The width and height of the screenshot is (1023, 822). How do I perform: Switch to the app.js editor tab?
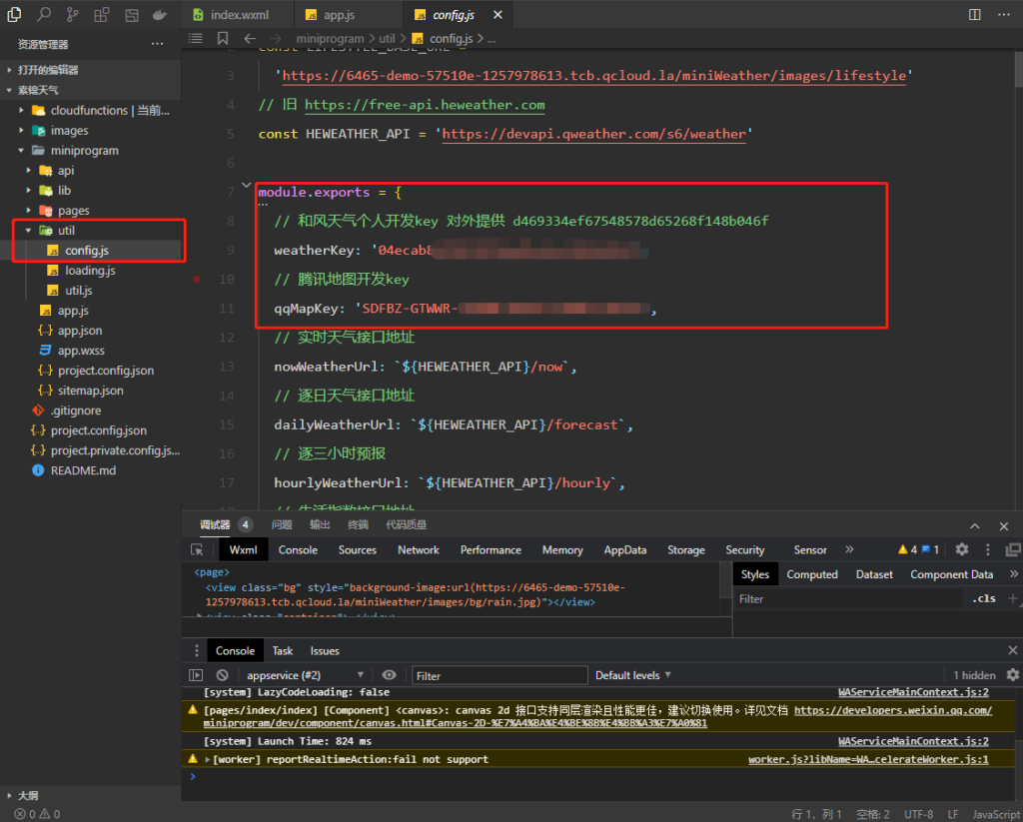pos(340,15)
